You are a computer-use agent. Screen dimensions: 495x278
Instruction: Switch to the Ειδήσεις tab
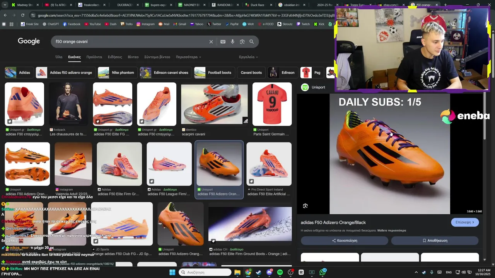click(x=115, y=57)
